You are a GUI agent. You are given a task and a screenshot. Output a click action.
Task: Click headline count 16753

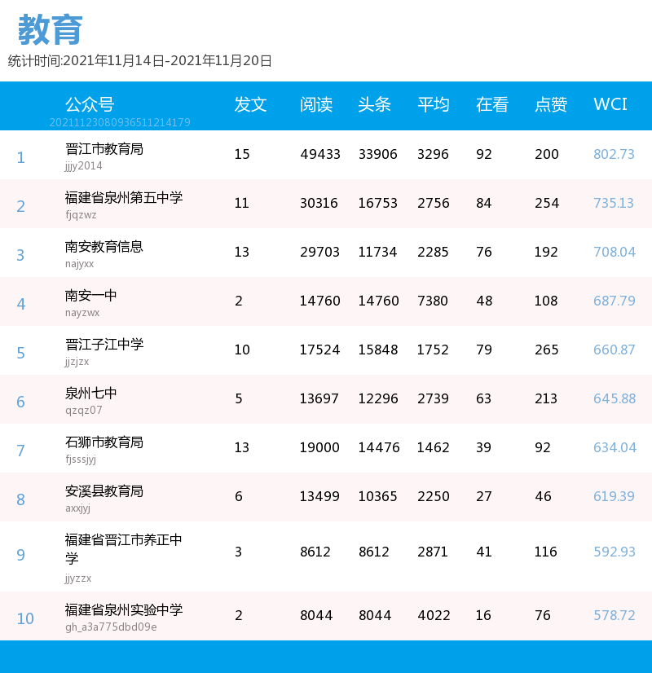point(378,203)
